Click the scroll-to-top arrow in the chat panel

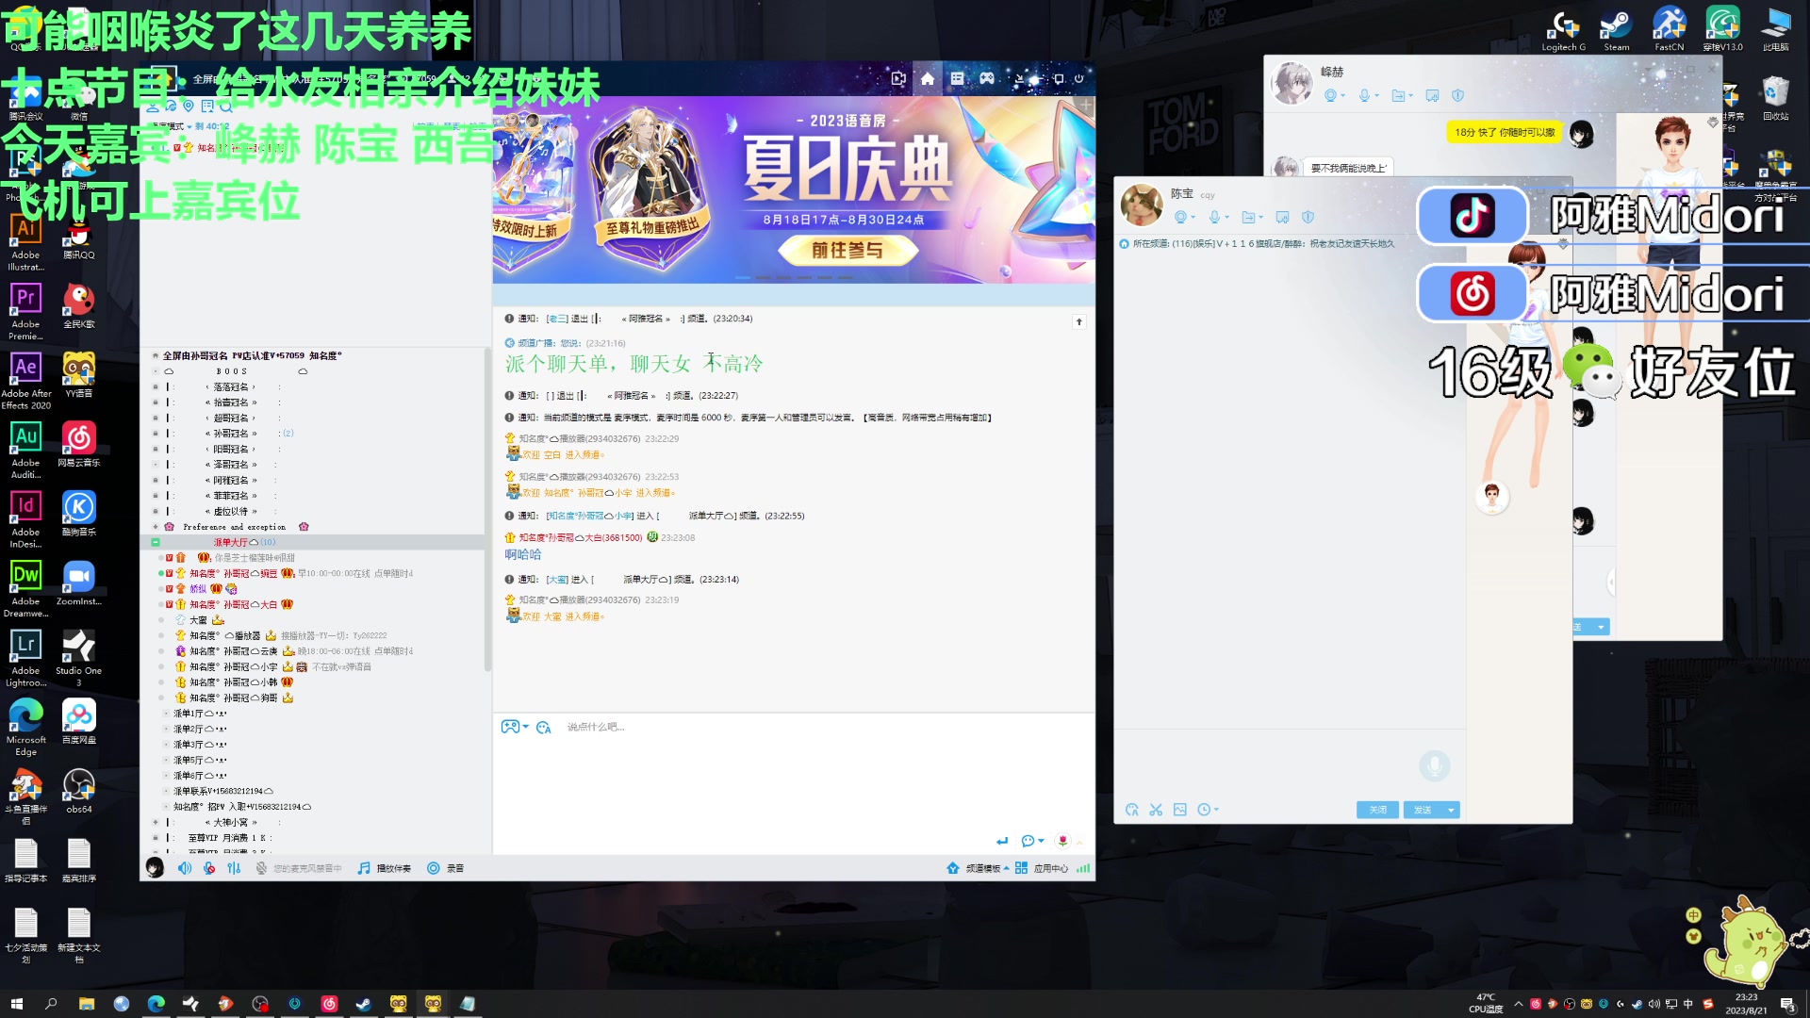1078,321
